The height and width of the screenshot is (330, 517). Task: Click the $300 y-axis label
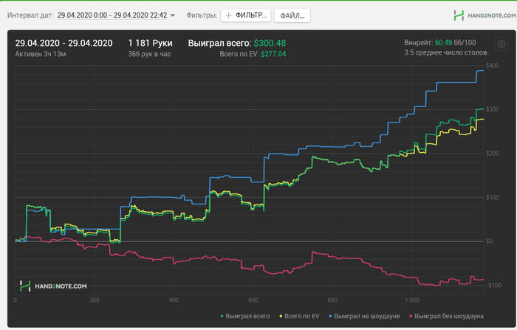tap(493, 109)
